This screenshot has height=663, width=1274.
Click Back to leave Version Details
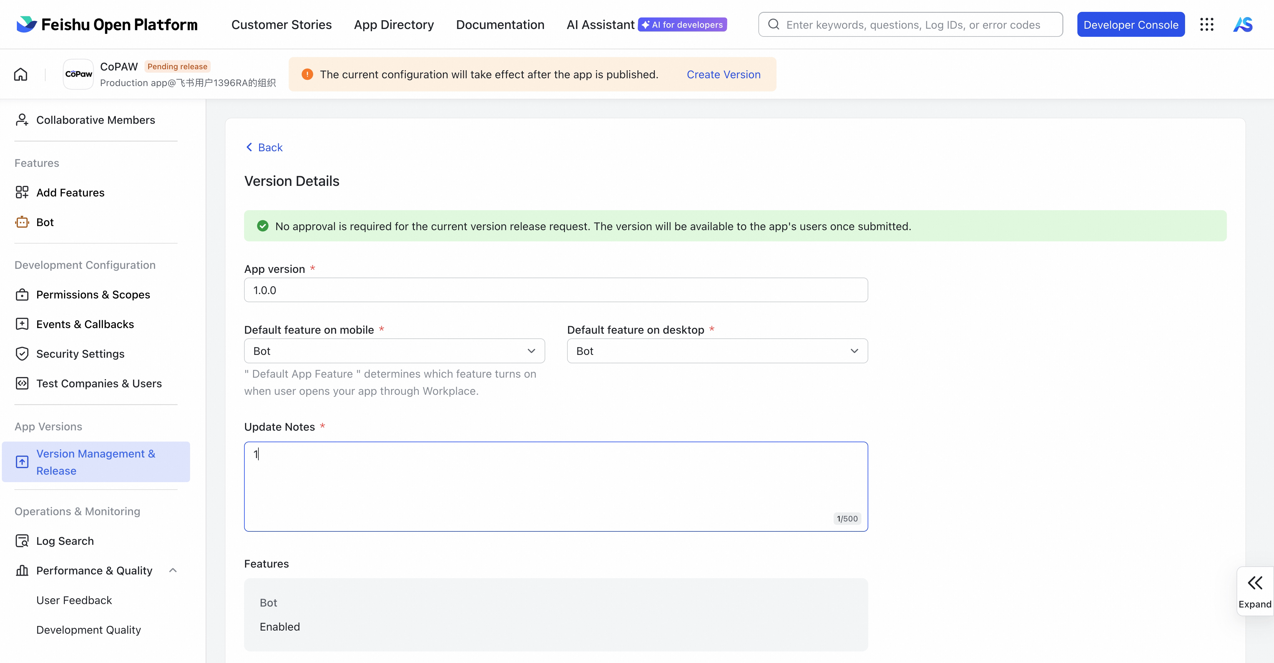tap(265, 148)
